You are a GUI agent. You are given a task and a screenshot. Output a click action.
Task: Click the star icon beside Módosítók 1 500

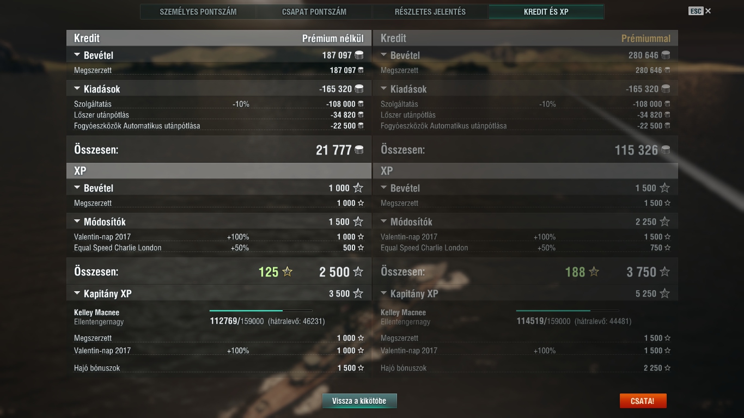pyautogui.click(x=358, y=222)
